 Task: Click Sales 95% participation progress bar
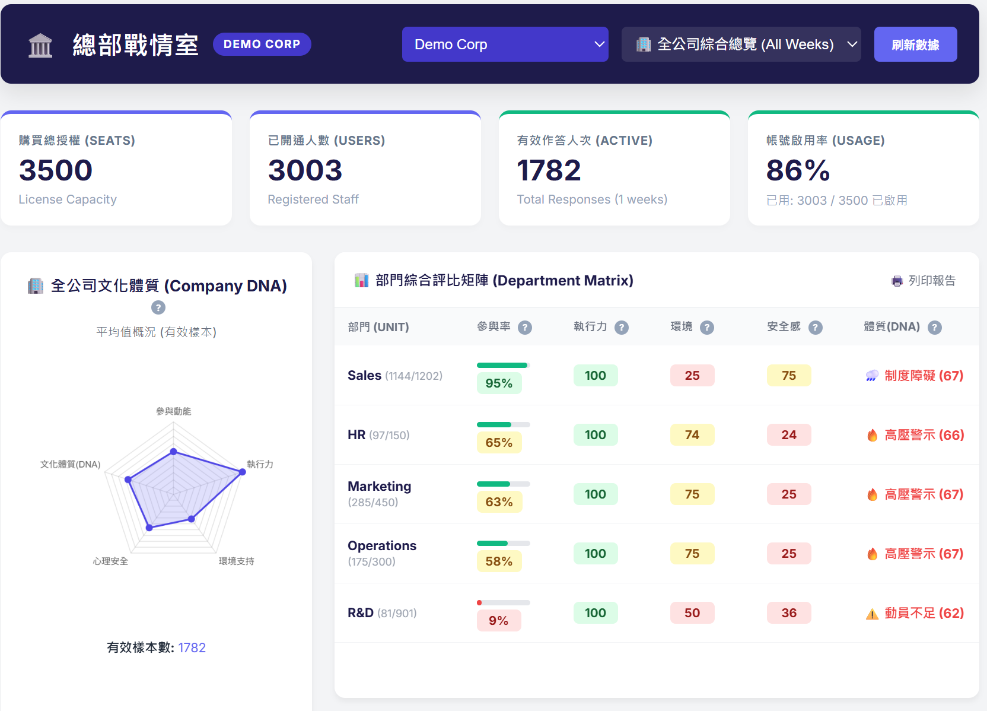click(x=503, y=365)
